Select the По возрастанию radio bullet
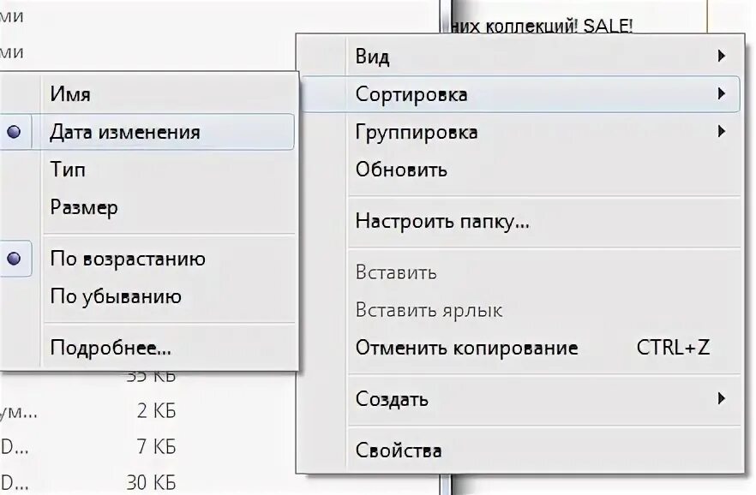The width and height of the screenshot is (756, 495). (x=14, y=259)
